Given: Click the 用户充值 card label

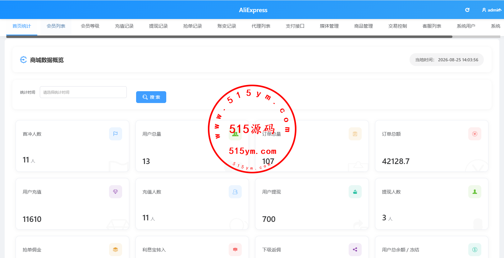Looking at the screenshot, I should pos(32,192).
